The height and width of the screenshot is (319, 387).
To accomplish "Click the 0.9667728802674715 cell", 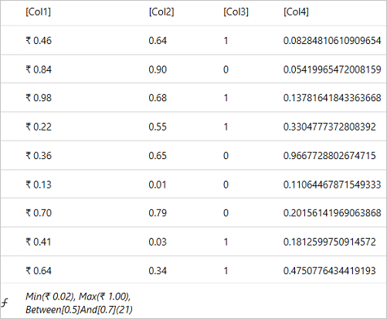I will [330, 155].
